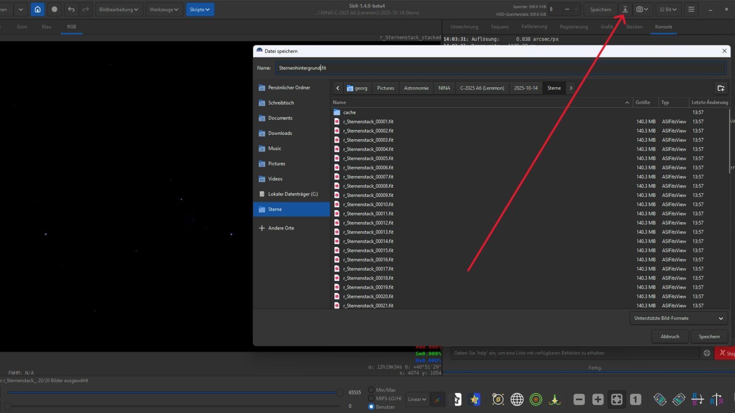Select the Min/Max radio button

(371, 390)
